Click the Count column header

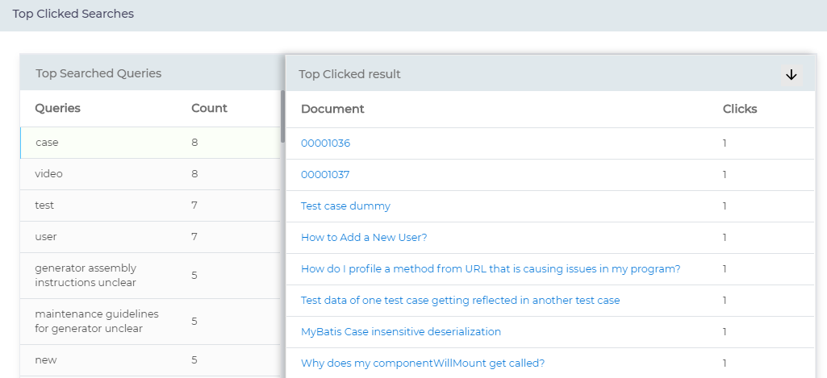[x=209, y=108]
